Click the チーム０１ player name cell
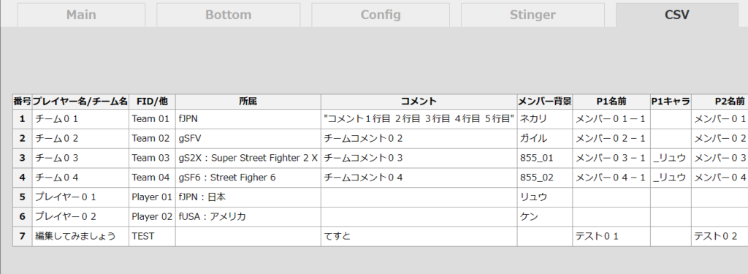The width and height of the screenshot is (748, 274). [x=80, y=119]
